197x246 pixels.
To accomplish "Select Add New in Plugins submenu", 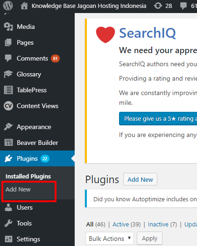I will (x=18, y=189).
